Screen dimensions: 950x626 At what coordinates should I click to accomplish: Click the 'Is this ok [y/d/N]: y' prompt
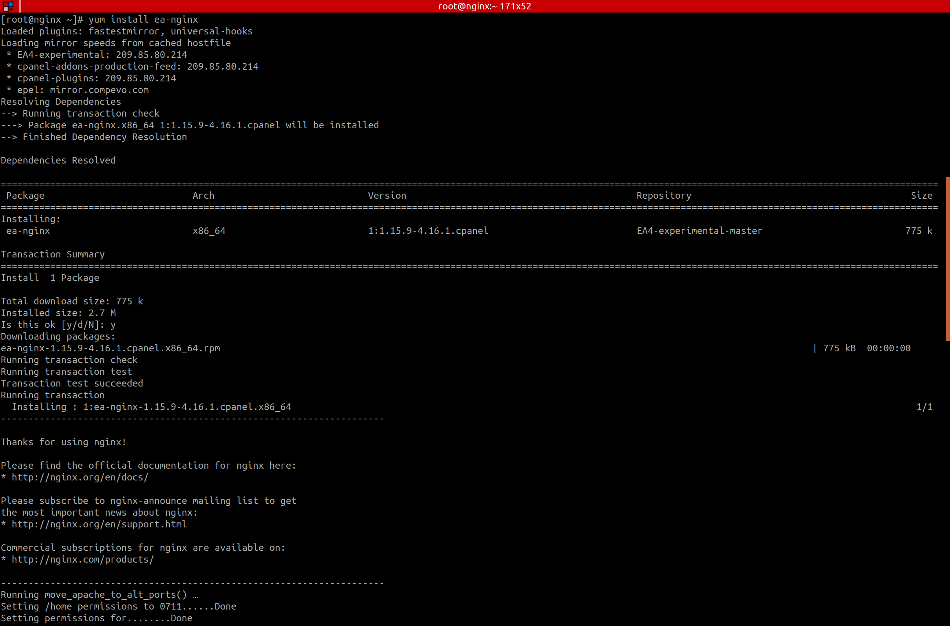[x=58, y=325]
